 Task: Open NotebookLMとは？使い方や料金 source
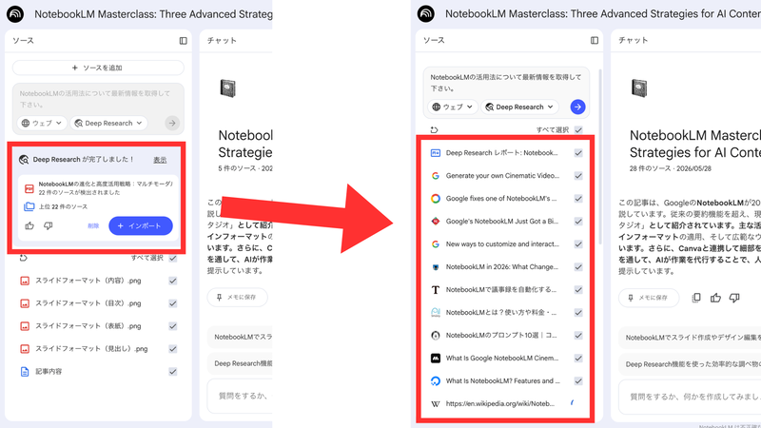coord(501,313)
